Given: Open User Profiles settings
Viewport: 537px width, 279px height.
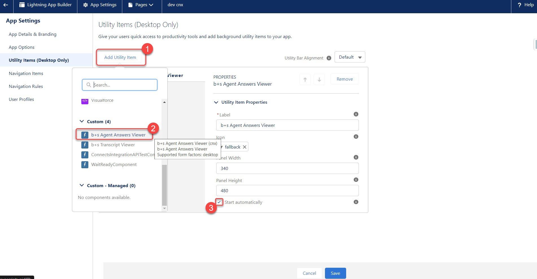Looking at the screenshot, I should [21, 99].
